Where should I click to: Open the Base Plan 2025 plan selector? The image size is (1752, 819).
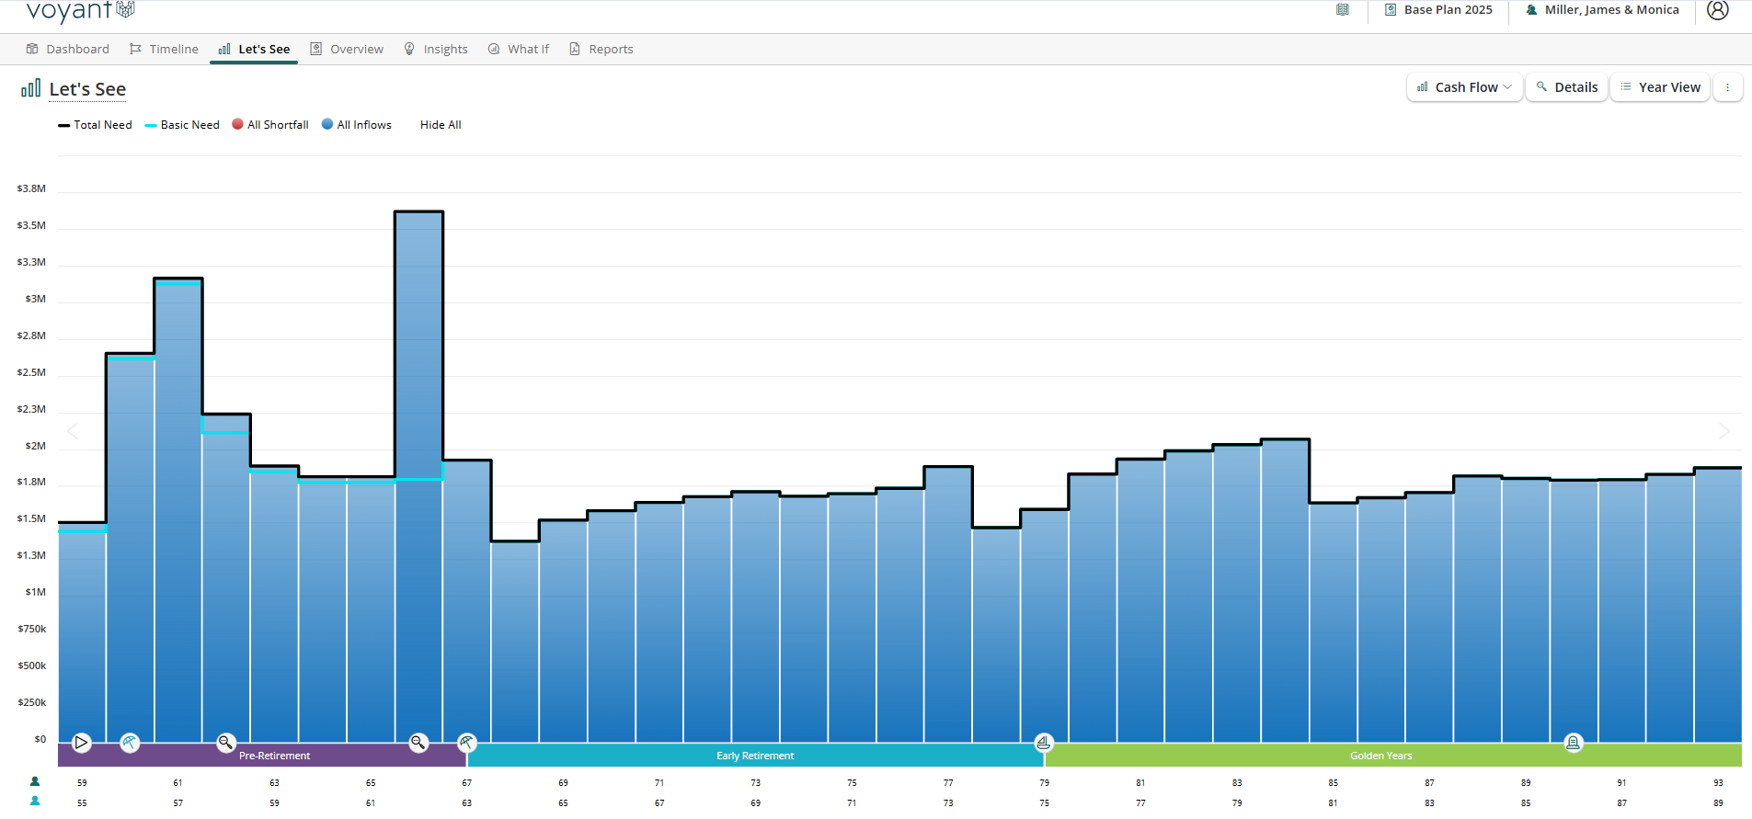(1438, 10)
